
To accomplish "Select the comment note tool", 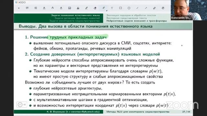I will click(27, 8).
